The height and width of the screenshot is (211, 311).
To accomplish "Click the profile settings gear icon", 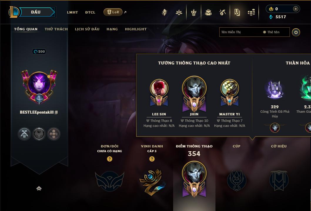I will [x=296, y=32].
